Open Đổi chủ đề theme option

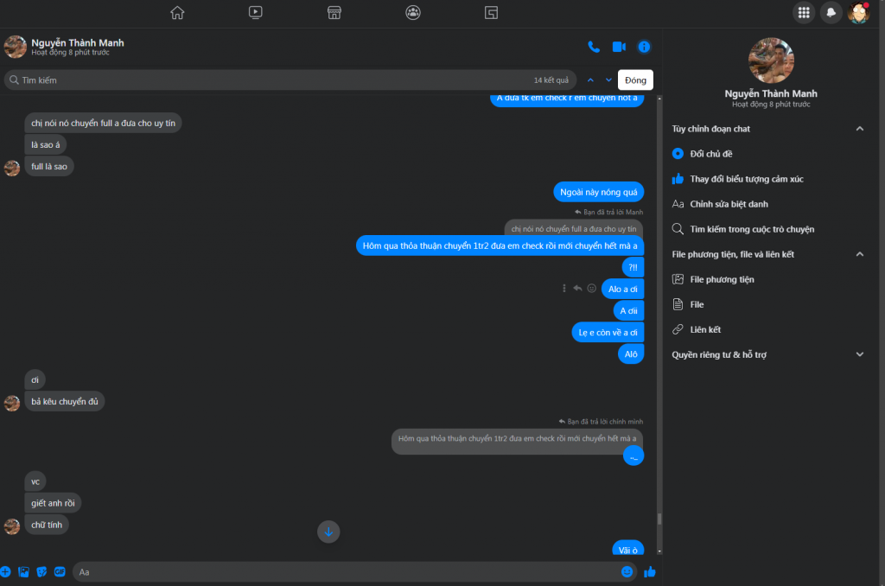point(711,154)
